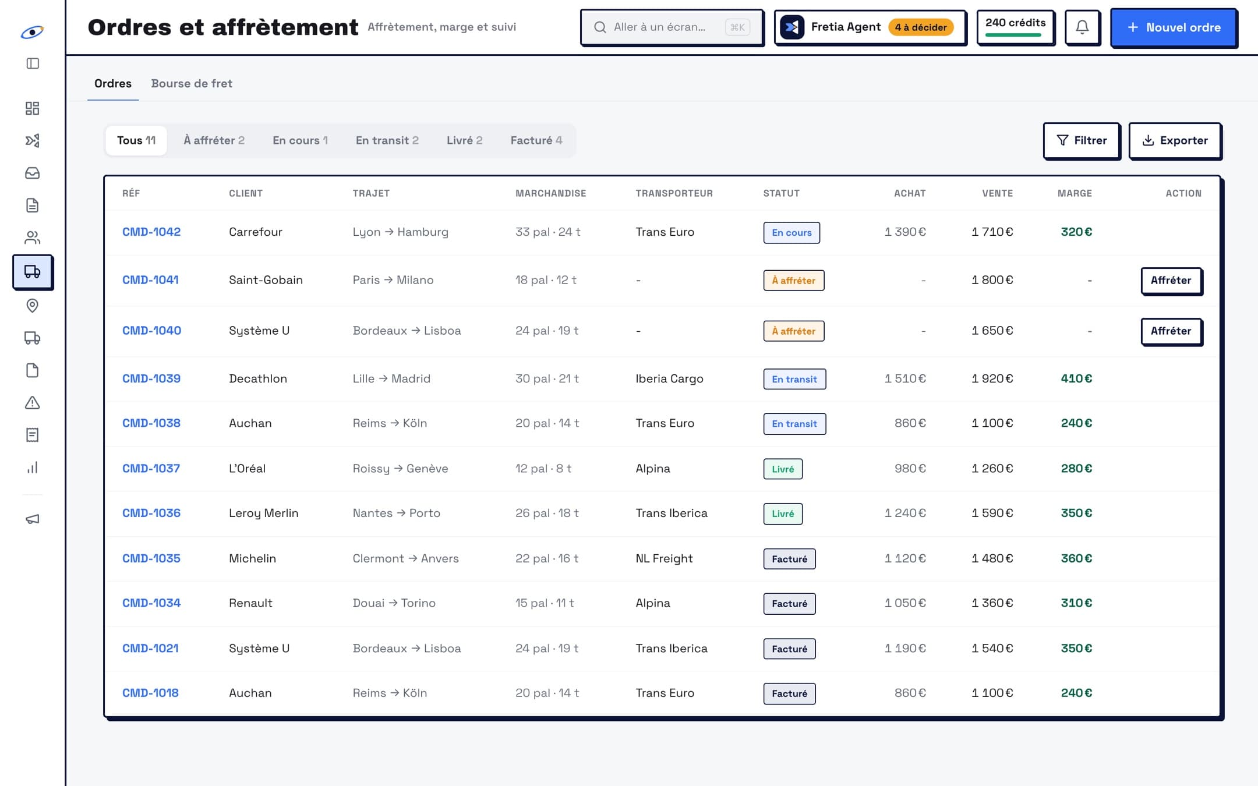Open the Fretia Agent panel button
The width and height of the screenshot is (1258, 786).
[870, 27]
